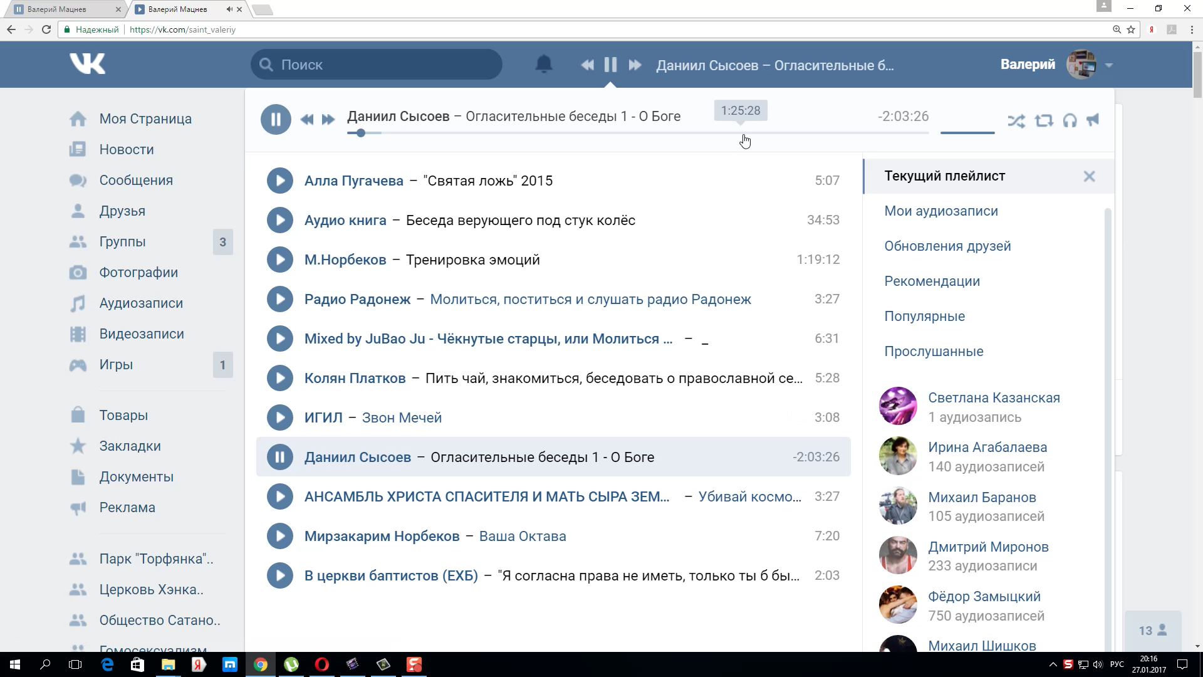Click the Церковь Хэнка group link
Image resolution: width=1203 pixels, height=677 pixels.
pyautogui.click(x=151, y=590)
